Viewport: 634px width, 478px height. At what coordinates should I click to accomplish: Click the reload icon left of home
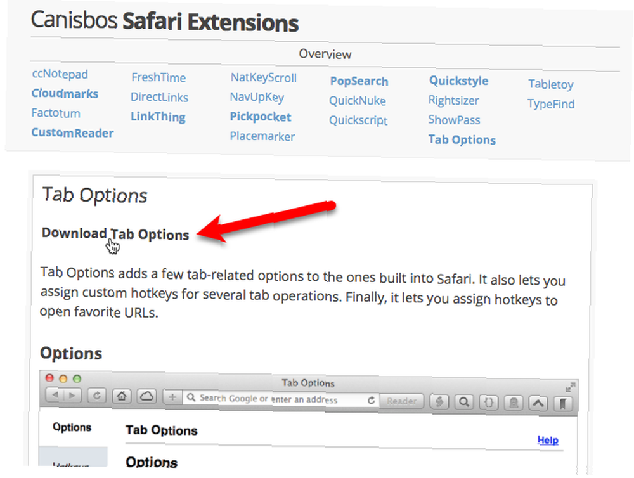click(x=96, y=396)
